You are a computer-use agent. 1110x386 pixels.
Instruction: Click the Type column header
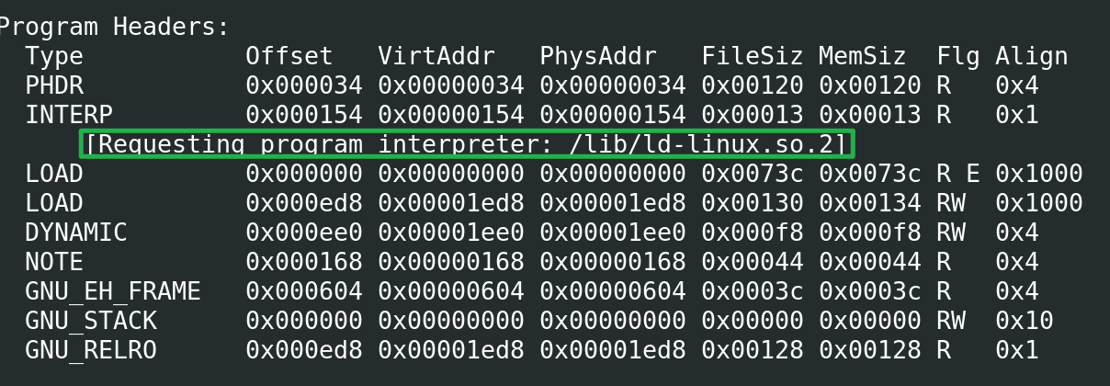(54, 56)
